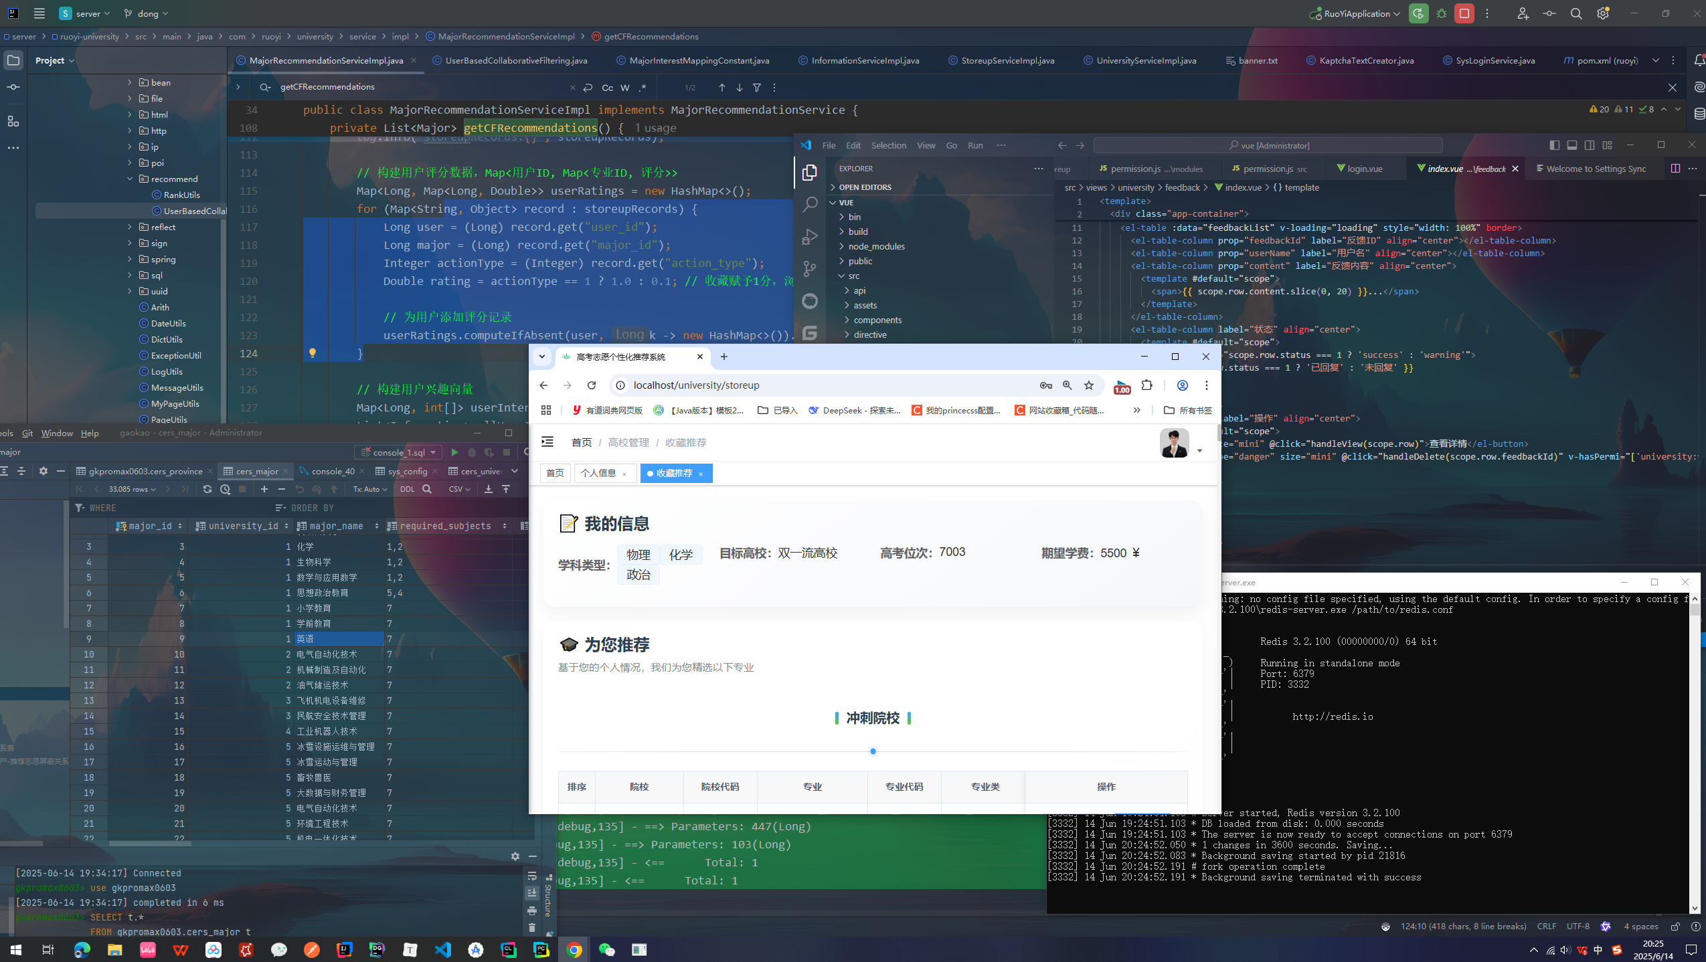Toggle match case Cc in find bar
Image resolution: width=1706 pixels, height=962 pixels.
click(x=607, y=88)
